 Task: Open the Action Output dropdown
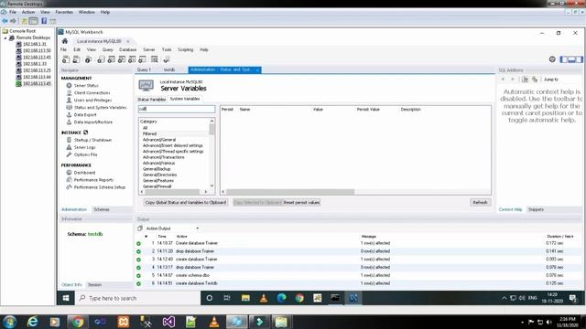pyautogui.click(x=198, y=228)
